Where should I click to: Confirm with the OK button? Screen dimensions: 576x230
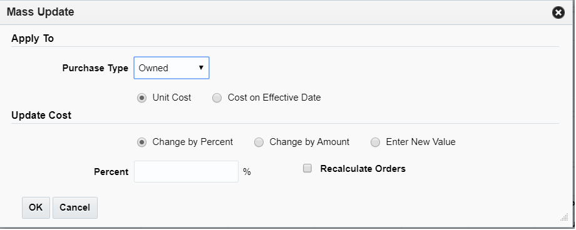(x=36, y=207)
